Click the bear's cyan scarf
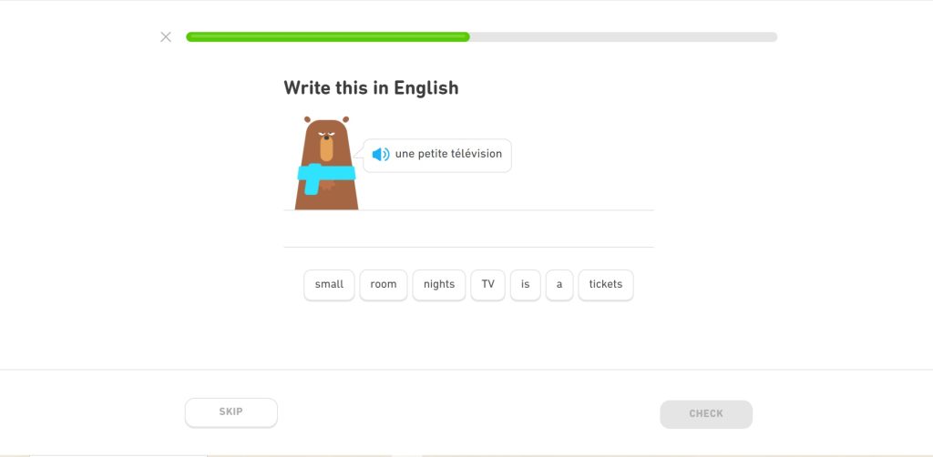Screen dimensions: 933x457 [325, 173]
